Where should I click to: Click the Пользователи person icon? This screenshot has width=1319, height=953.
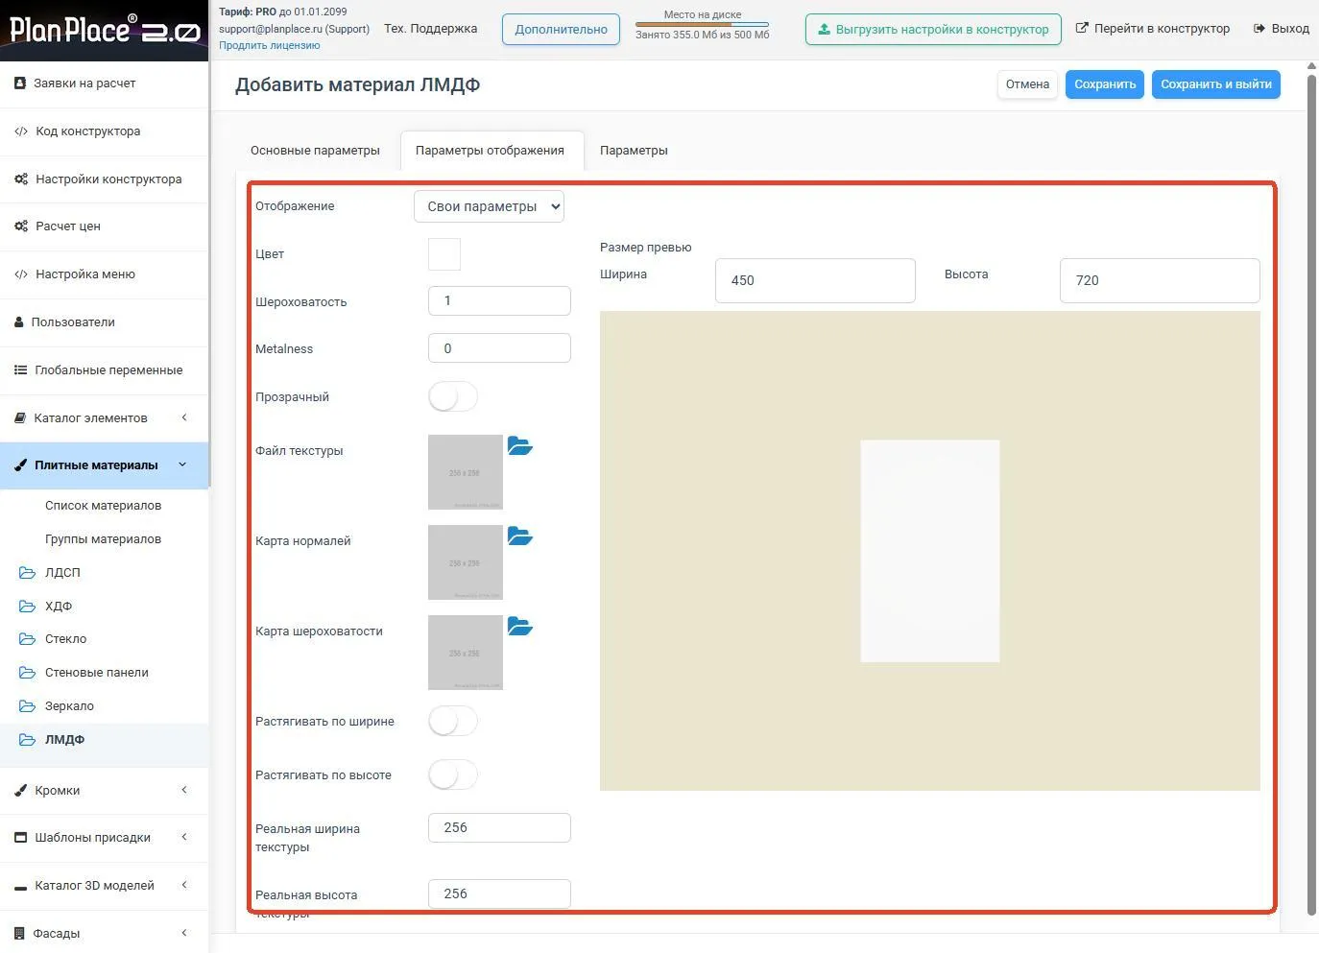tap(19, 322)
